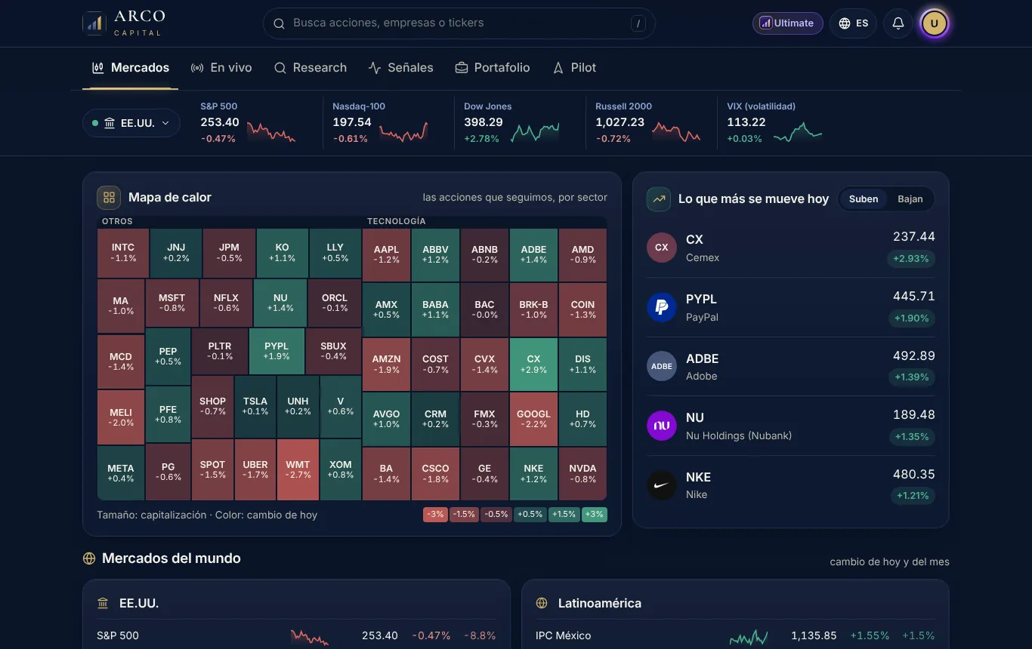The image size is (1032, 649).
Task: Open the ES language selector
Action: 853,23
